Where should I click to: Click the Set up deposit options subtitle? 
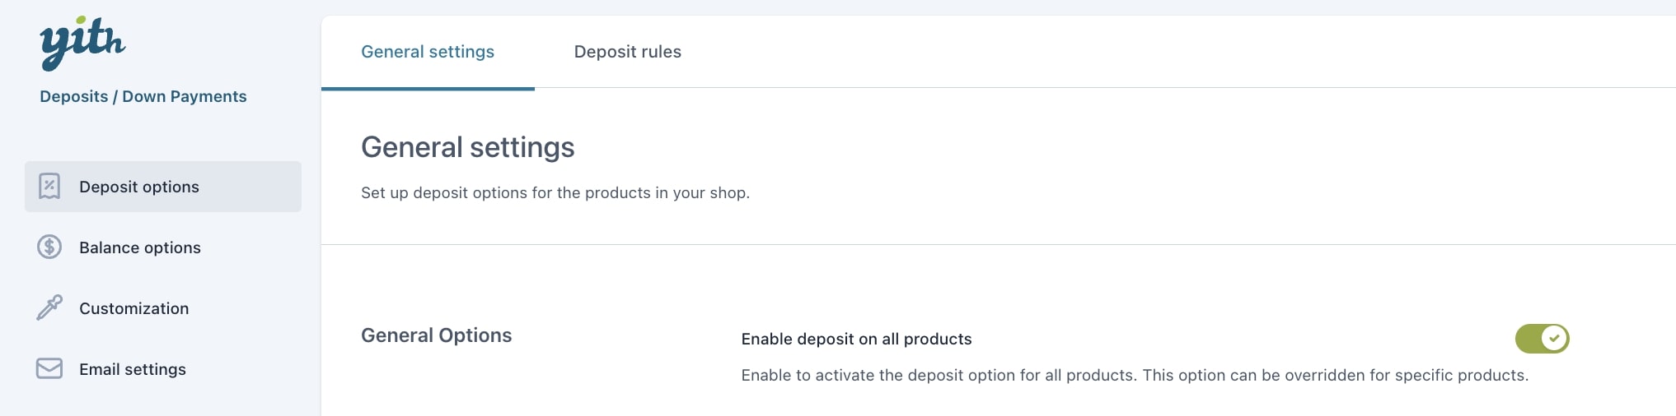point(555,192)
